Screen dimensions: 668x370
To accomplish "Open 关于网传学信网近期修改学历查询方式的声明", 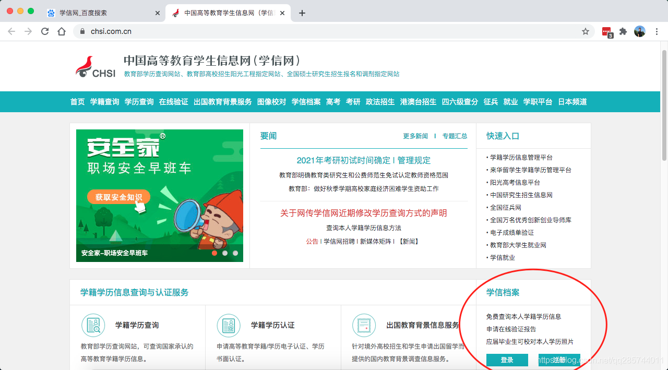I will point(363,213).
